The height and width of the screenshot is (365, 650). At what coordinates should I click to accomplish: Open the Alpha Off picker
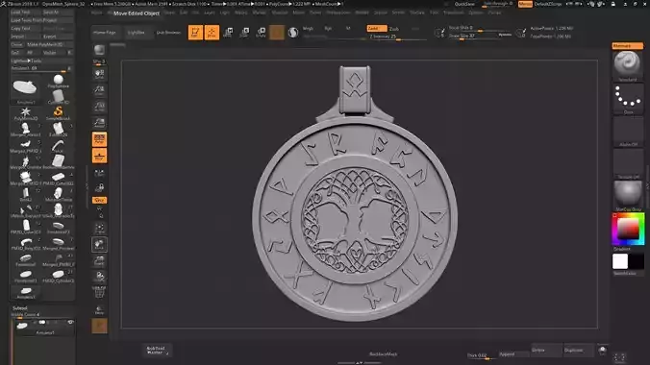[628, 132]
